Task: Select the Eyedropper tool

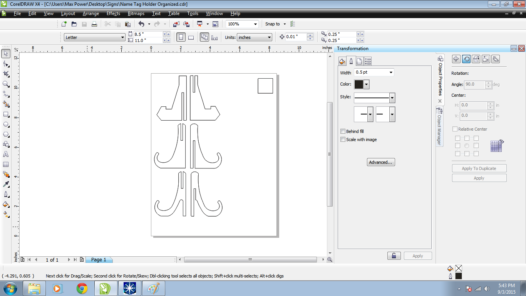Action: point(6,184)
